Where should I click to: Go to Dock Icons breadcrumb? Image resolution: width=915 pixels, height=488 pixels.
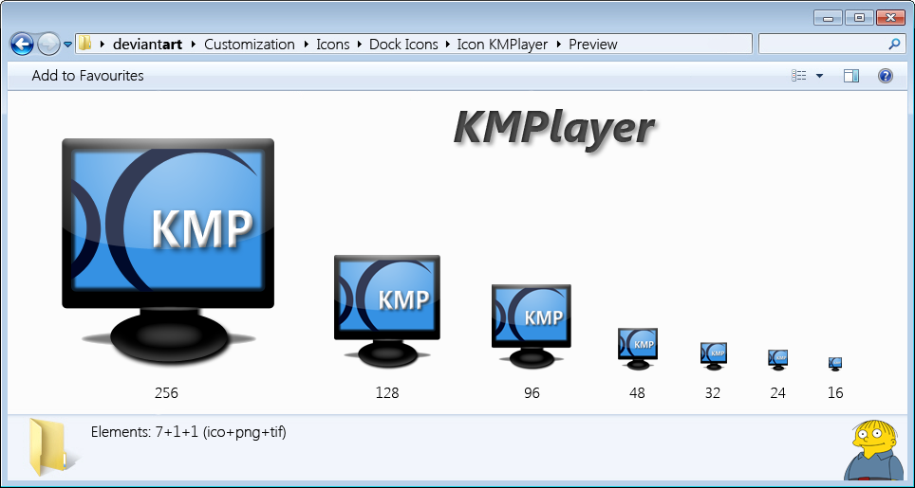tap(403, 45)
